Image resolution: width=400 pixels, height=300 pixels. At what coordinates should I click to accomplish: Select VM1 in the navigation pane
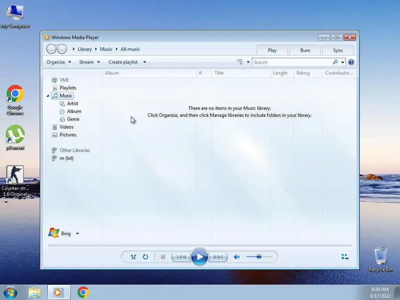pyautogui.click(x=61, y=80)
